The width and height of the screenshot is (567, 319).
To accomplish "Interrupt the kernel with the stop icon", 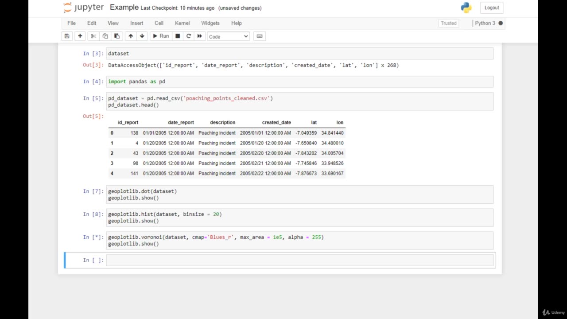I will pos(178,36).
